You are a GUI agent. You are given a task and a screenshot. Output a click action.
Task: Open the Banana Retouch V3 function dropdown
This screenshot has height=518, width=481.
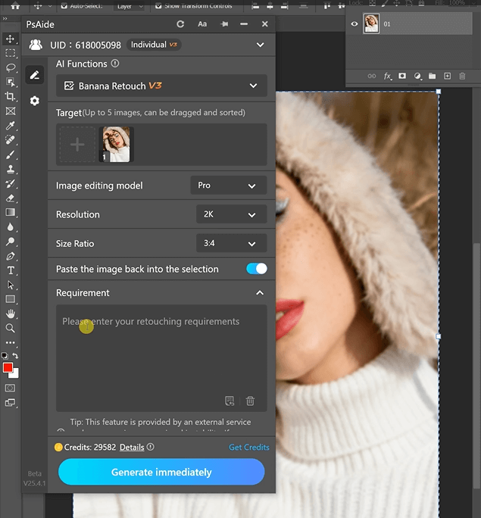161,86
